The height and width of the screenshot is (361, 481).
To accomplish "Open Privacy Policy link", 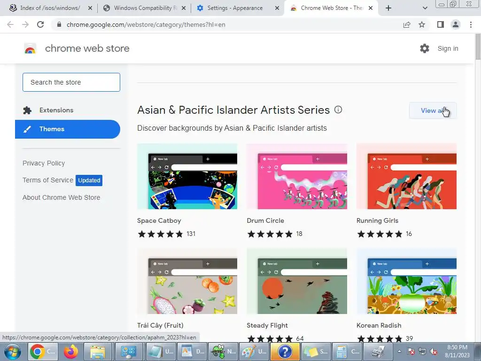I will click(x=44, y=163).
